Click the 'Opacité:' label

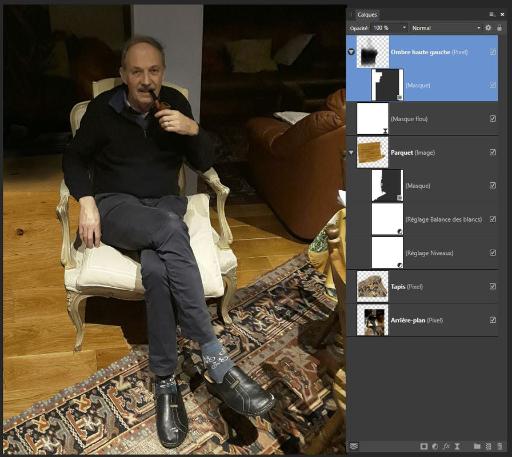pyautogui.click(x=359, y=29)
